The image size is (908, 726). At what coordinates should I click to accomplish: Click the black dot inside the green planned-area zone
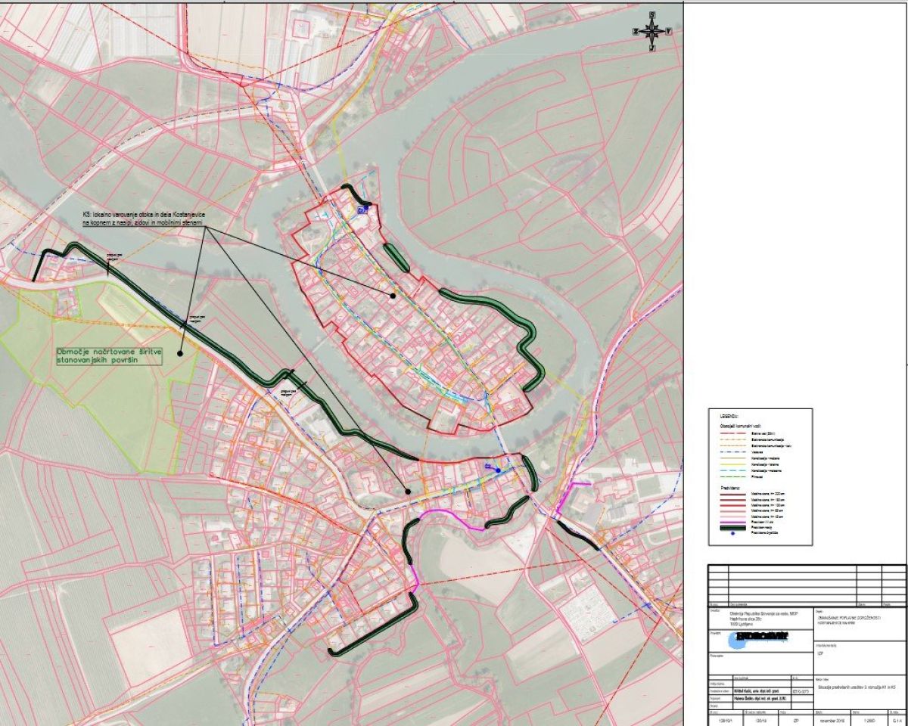pos(181,352)
